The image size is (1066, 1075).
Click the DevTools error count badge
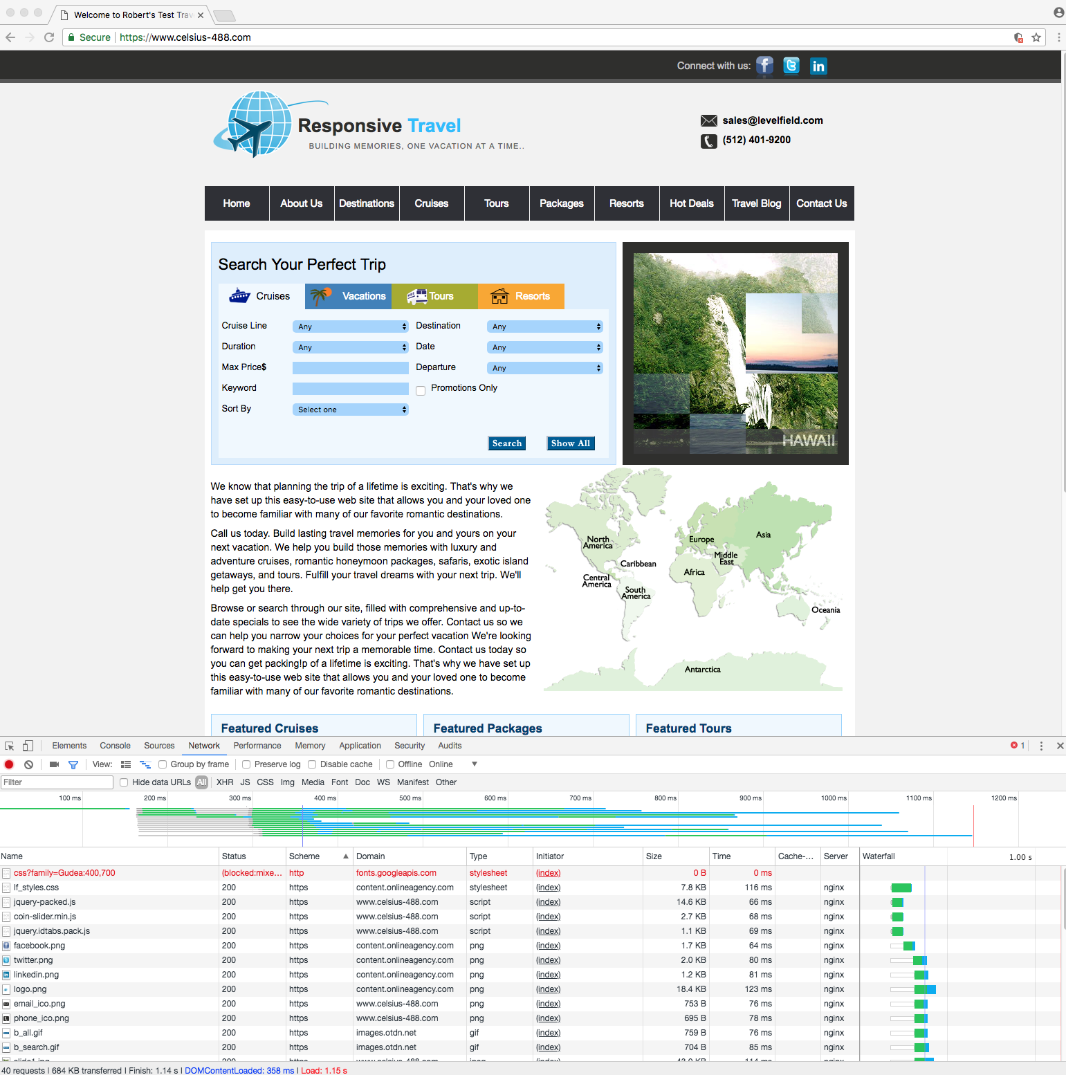point(1018,746)
